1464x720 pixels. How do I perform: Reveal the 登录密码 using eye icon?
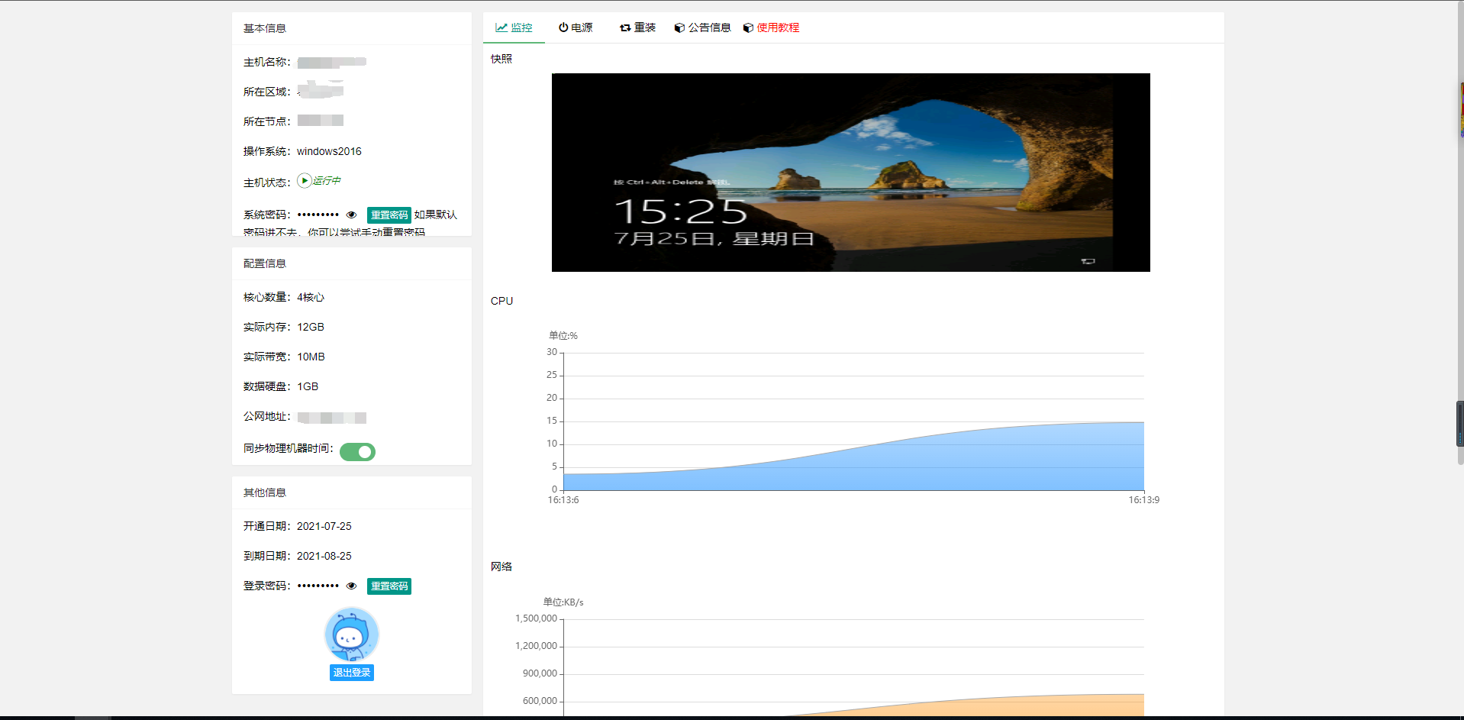coord(351,586)
